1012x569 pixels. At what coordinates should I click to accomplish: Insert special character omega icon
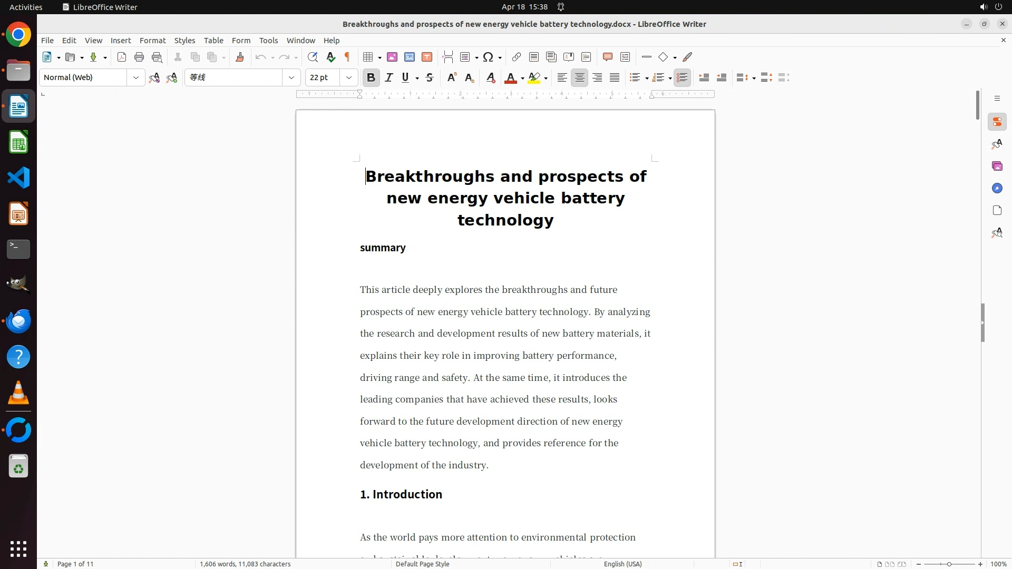488,57
